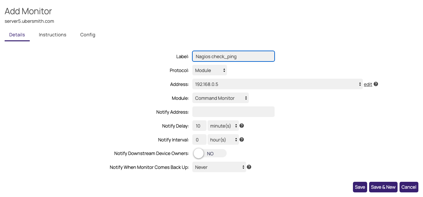Switch to the Instructions tab

click(53, 35)
